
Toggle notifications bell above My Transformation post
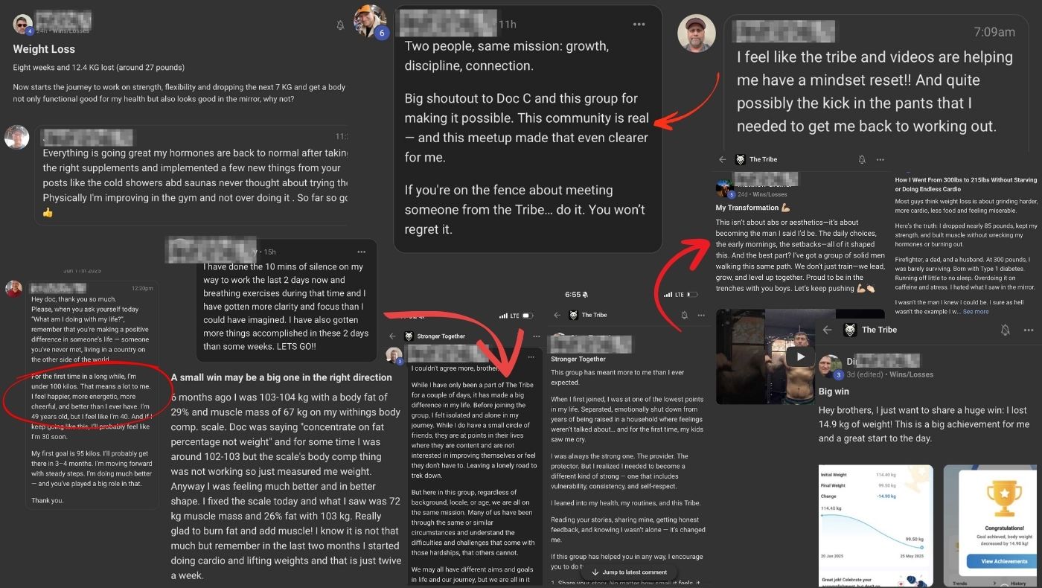point(862,159)
